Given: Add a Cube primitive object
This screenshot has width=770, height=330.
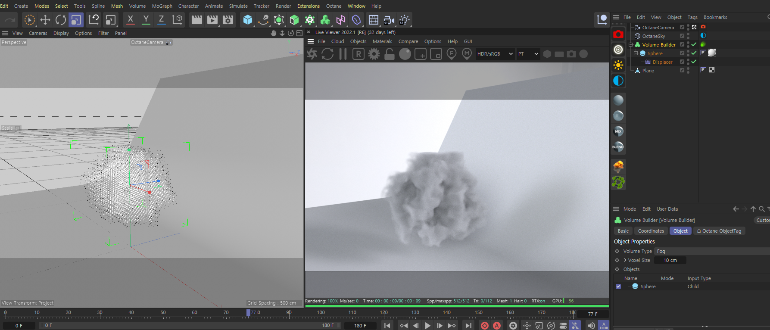Looking at the screenshot, I should 248,20.
